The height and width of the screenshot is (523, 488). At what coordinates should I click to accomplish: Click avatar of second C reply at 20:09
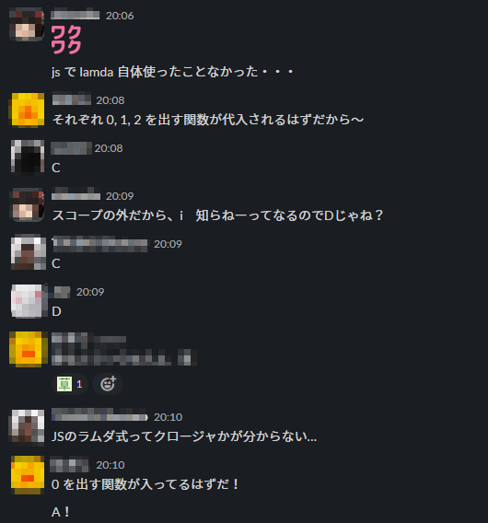(x=28, y=252)
